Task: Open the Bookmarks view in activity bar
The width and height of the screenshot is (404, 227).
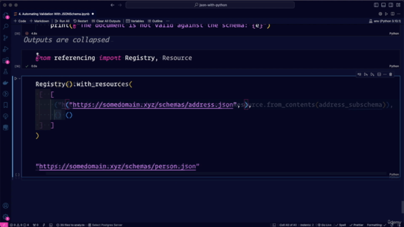Action: pos(6,105)
